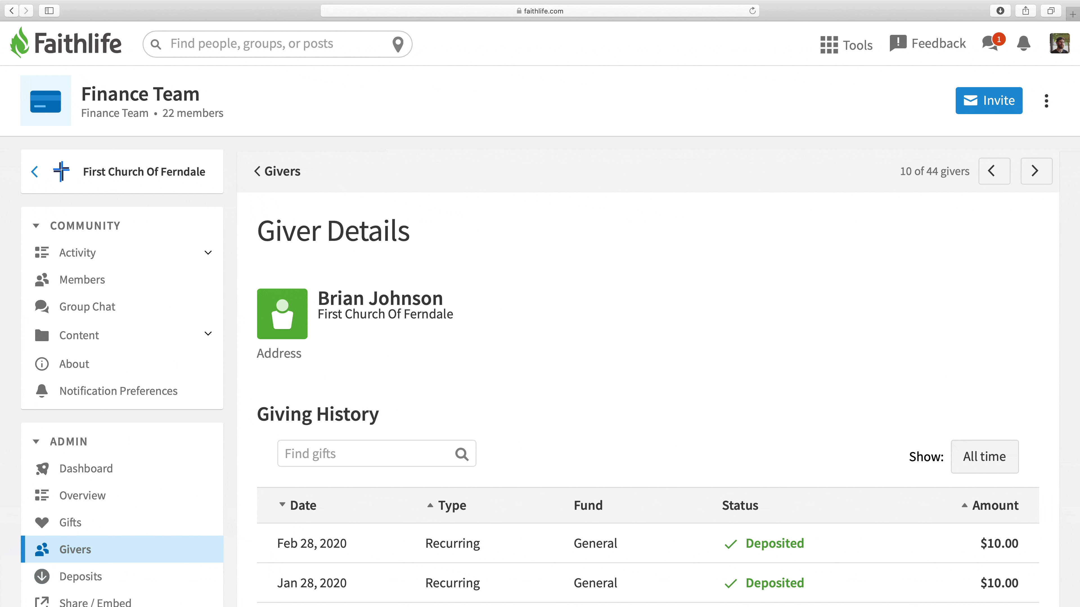
Task: Open the three-dot more options menu
Action: point(1047,101)
